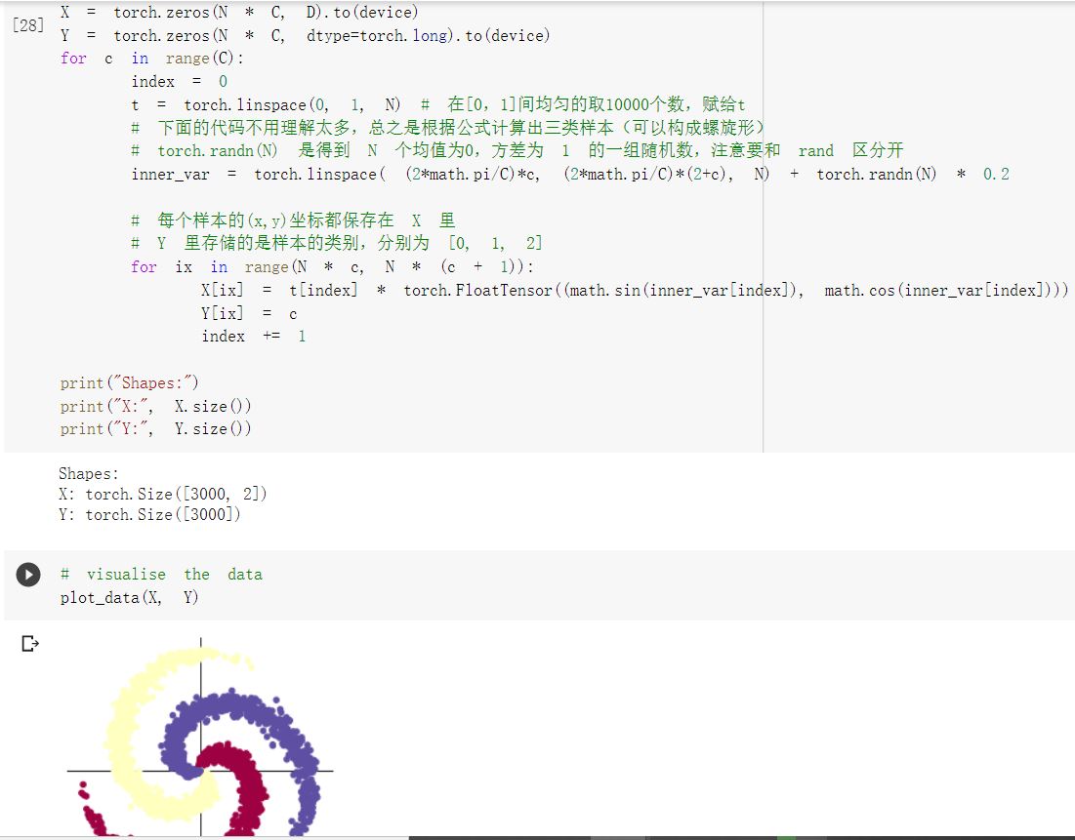Click the line 'index += 1'
Viewport: 1075px width, 840px height.
tap(254, 336)
